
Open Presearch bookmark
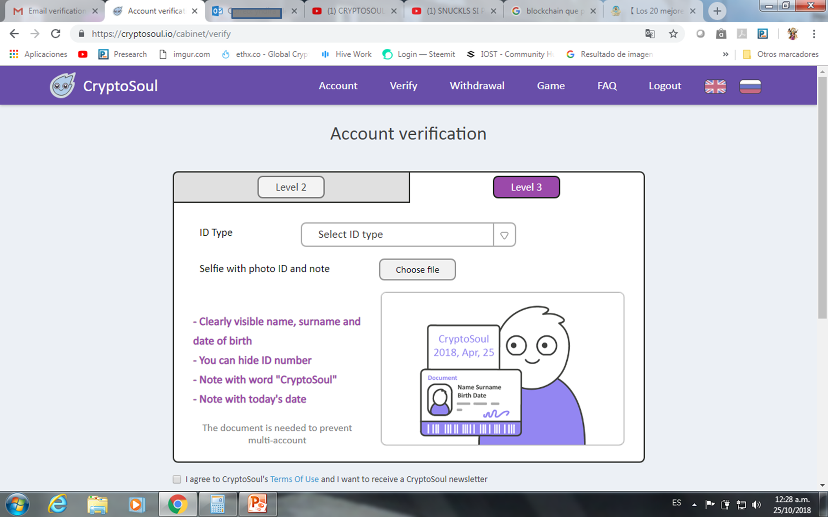click(123, 54)
